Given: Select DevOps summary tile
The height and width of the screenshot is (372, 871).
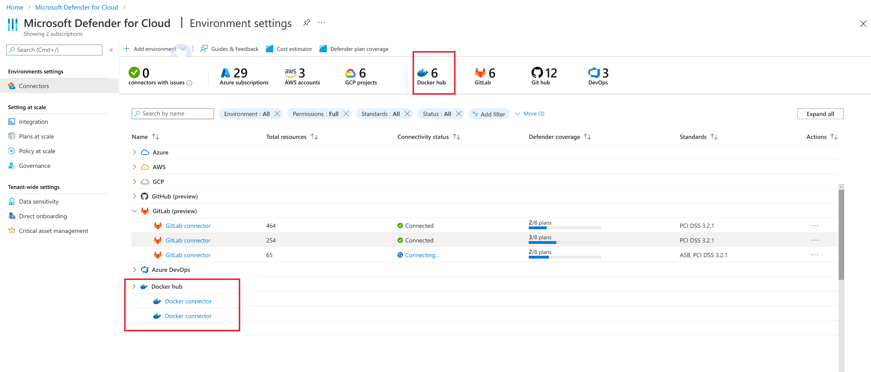Looking at the screenshot, I should tap(598, 76).
